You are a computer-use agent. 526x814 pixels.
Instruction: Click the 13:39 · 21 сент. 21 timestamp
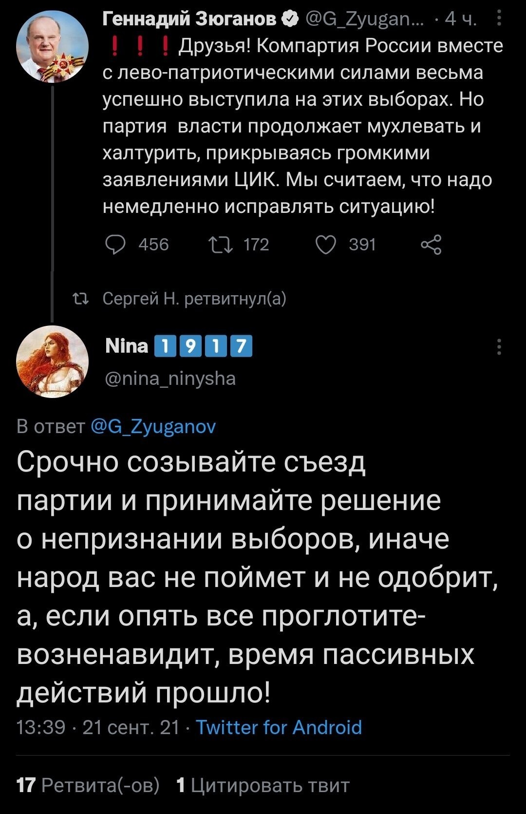[98, 727]
